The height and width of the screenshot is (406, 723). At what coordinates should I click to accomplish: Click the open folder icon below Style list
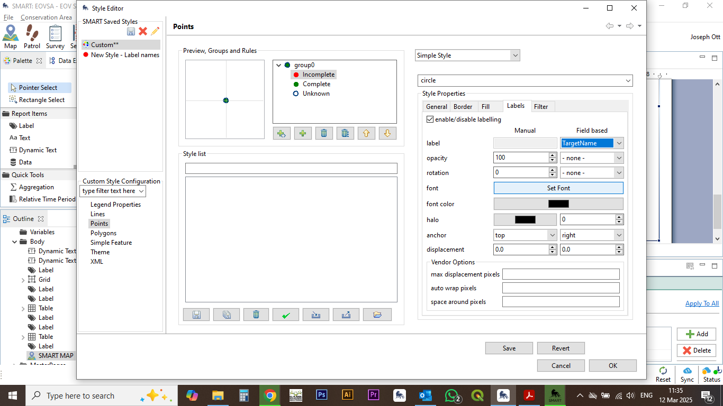click(377, 315)
